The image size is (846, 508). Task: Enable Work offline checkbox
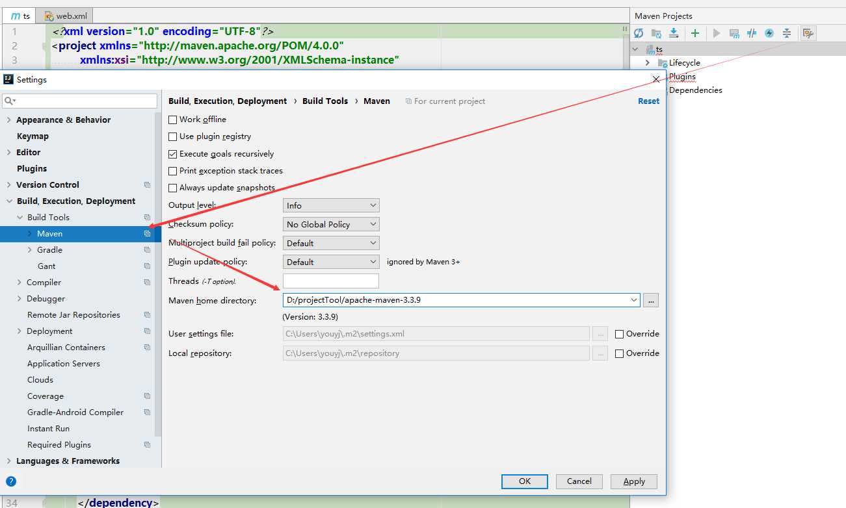pos(173,120)
